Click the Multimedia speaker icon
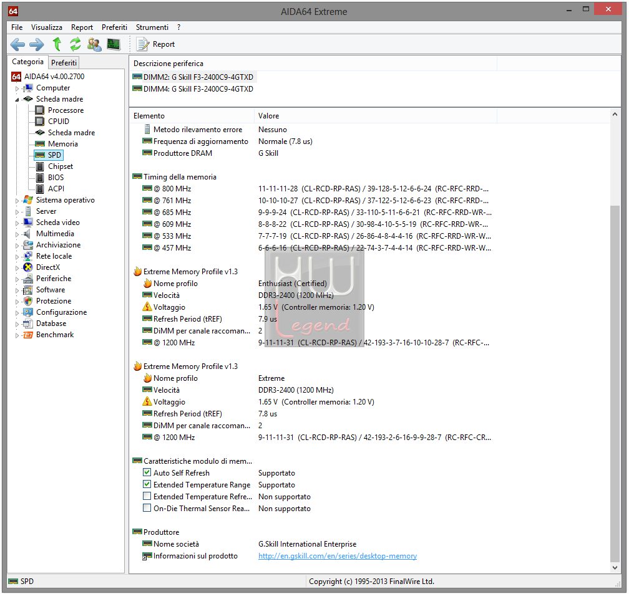Screen dimensions: 629x594 pyautogui.click(x=27, y=234)
